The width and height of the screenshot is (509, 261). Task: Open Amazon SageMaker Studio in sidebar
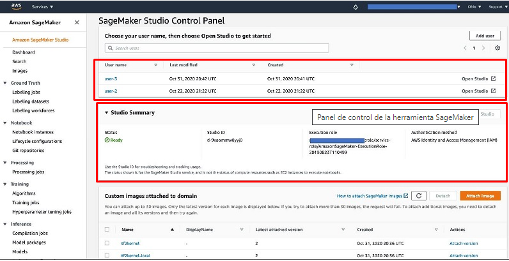[40, 40]
